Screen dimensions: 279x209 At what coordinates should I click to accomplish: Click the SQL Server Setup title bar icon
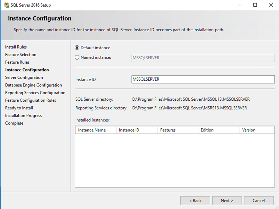(6, 5)
